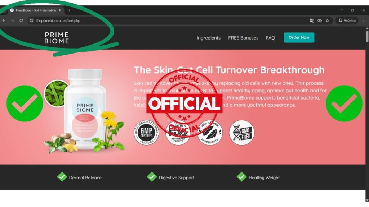Click the Prime Biome bottle image

pos(85,109)
